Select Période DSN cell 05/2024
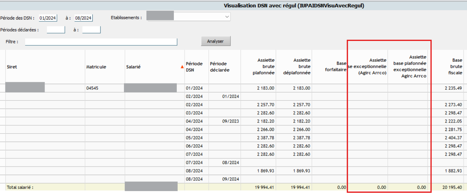Image resolution: width=467 pixels, height=193 pixels. point(194,138)
